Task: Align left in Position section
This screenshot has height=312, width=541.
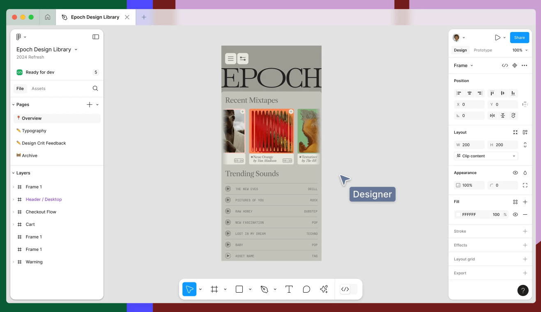Action: 459,93
